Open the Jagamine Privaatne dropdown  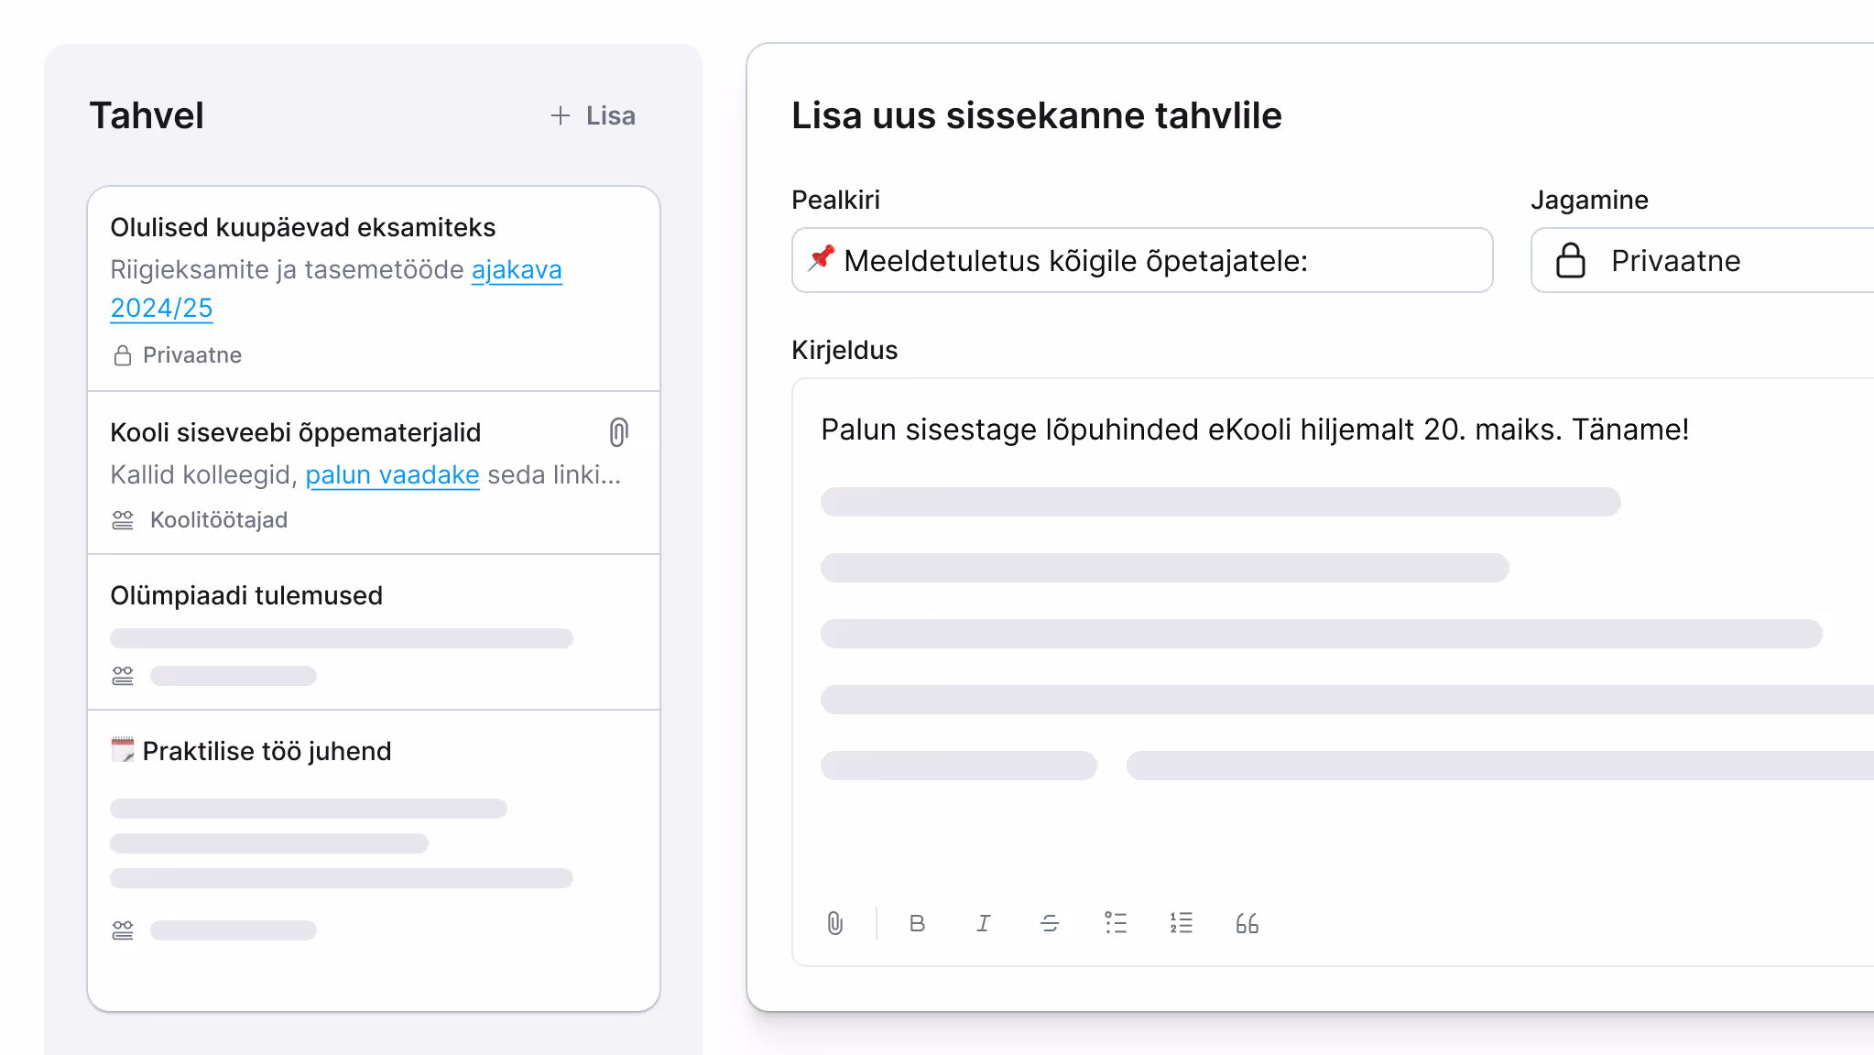pos(1704,261)
